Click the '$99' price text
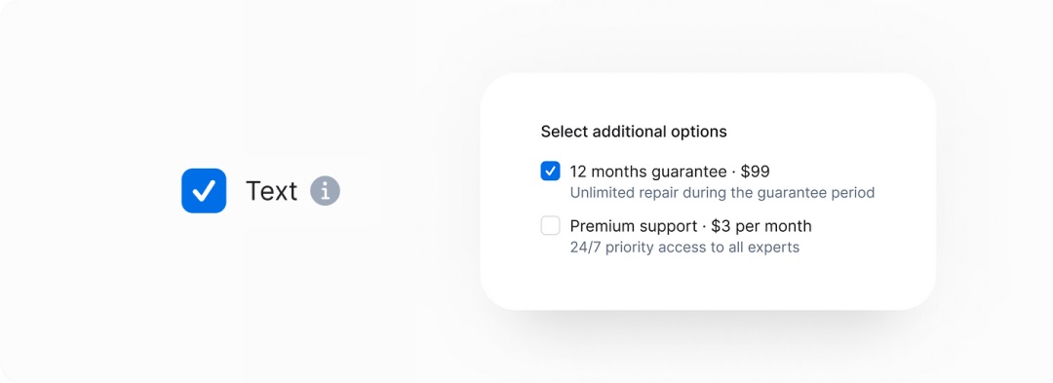Viewport: 1053px width, 383px height. pos(756,172)
